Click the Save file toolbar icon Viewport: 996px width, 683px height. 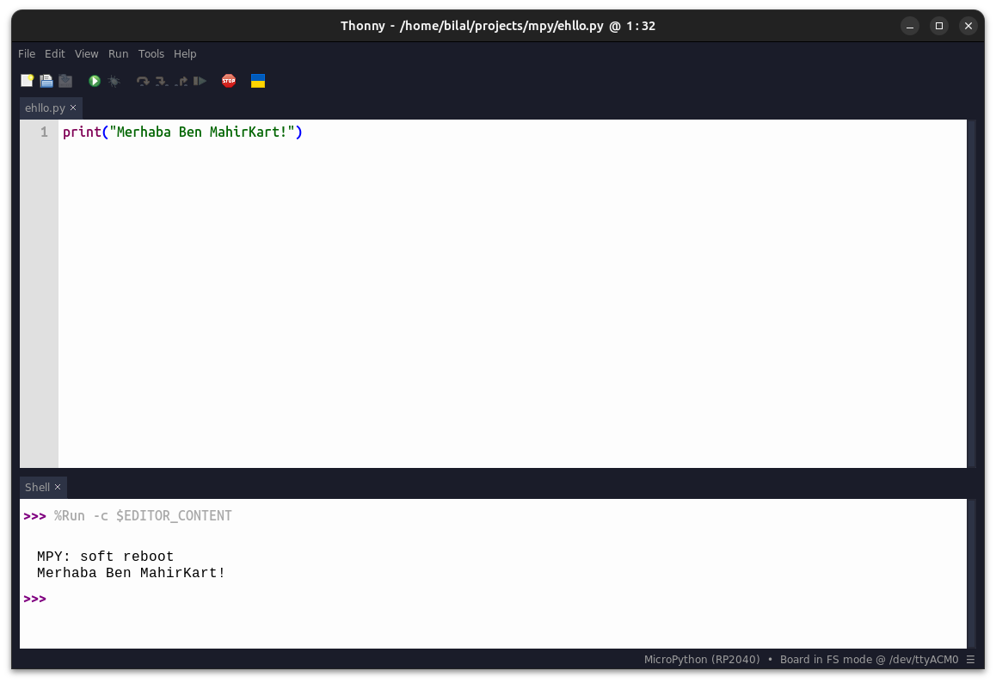coord(65,81)
